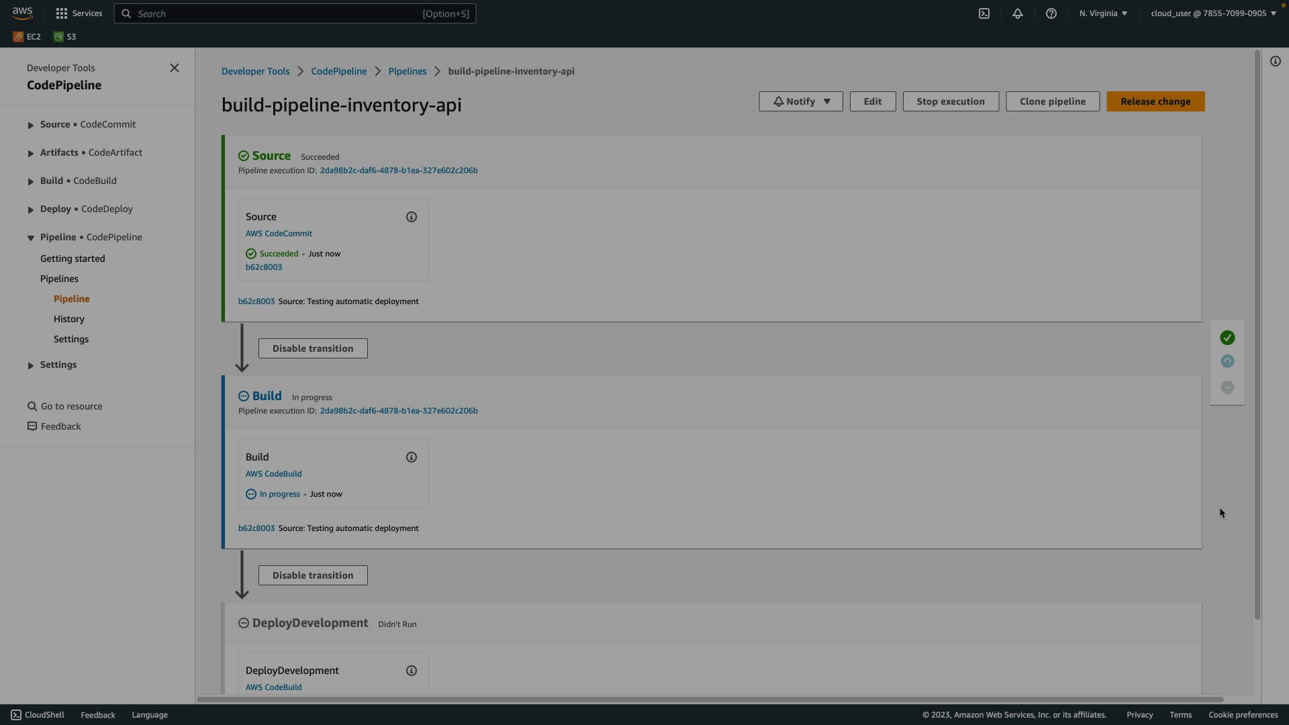This screenshot has width=1289, height=725.
Task: Disable transition between Build and DeployDevelopment
Action: (x=313, y=575)
